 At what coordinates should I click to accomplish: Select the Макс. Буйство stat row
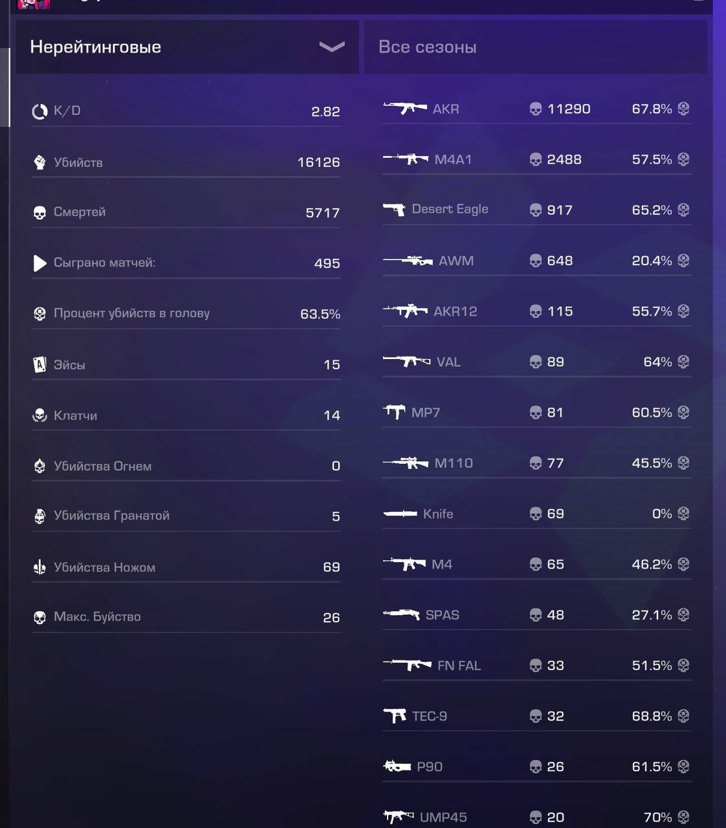coord(186,618)
